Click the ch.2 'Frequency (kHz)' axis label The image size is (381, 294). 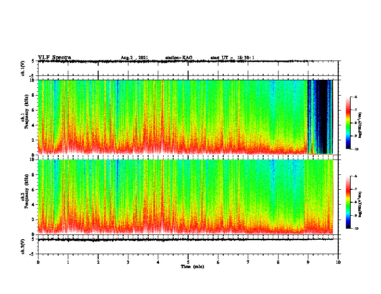(27, 191)
